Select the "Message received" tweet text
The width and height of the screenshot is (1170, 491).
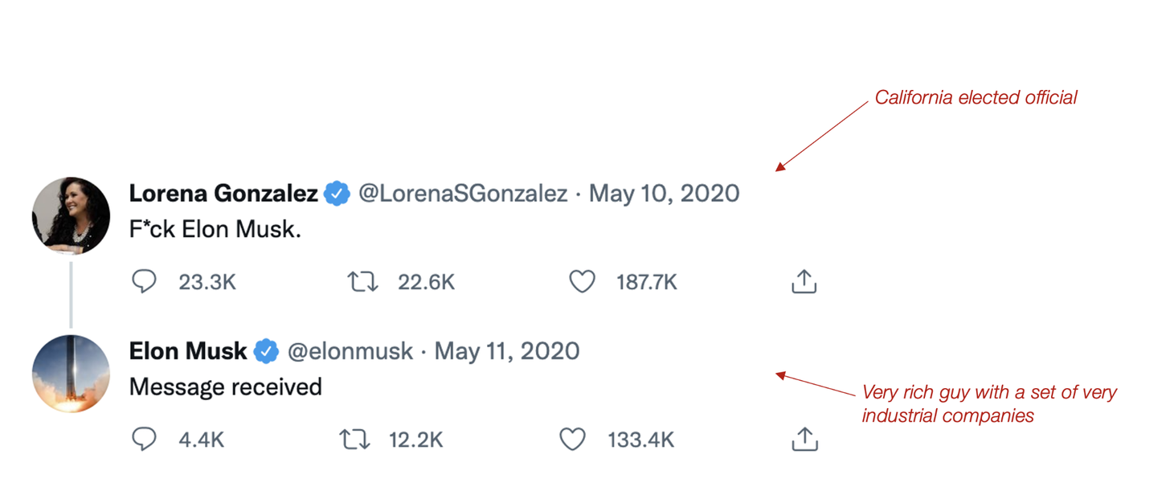coord(226,387)
